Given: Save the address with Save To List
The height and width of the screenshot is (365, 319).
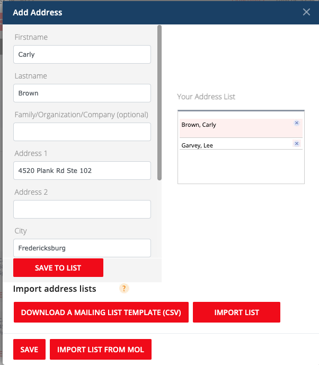Looking at the screenshot, I should 58,268.
